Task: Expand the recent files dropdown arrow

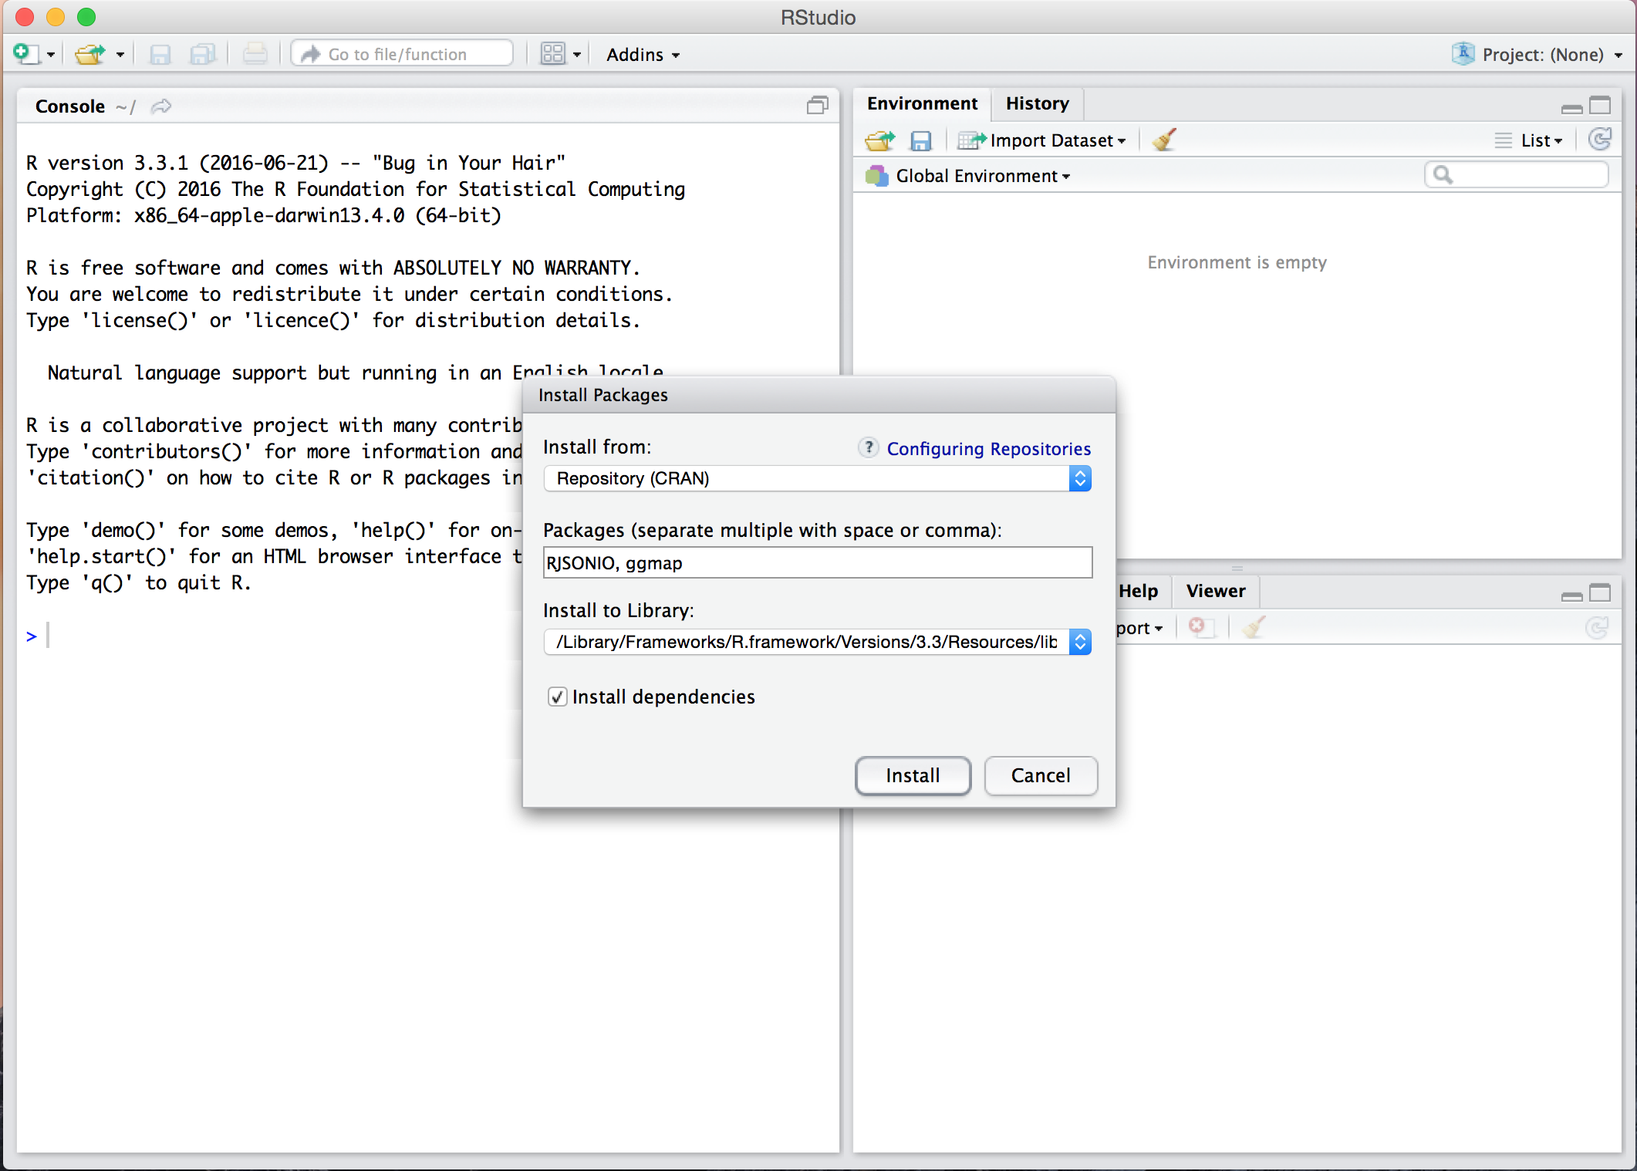Action: (x=120, y=55)
